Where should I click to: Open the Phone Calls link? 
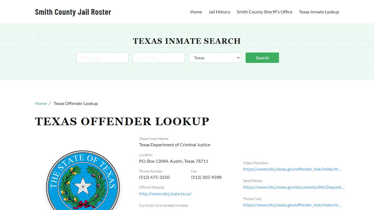(292, 205)
